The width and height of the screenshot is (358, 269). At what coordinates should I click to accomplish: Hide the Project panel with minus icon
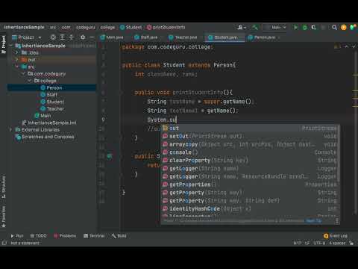[92, 37]
